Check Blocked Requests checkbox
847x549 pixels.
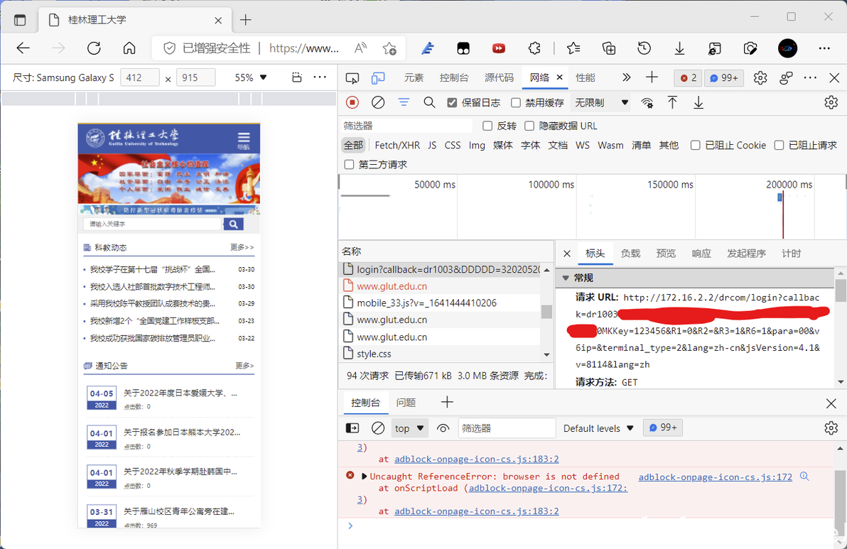coord(779,145)
